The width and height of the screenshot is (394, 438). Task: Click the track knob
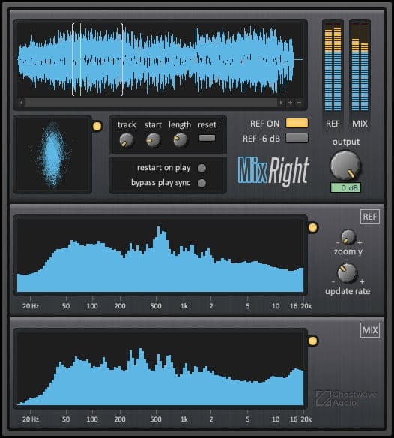tap(127, 140)
